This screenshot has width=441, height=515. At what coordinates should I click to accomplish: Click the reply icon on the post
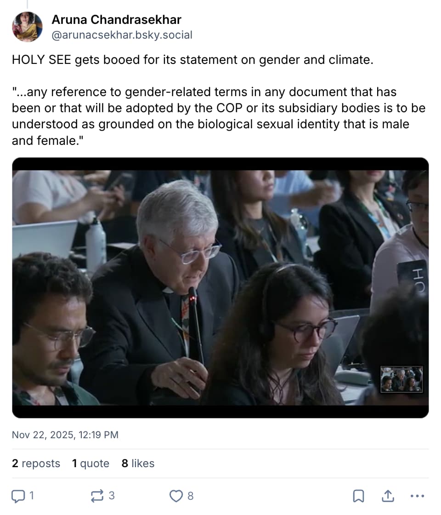(x=18, y=496)
